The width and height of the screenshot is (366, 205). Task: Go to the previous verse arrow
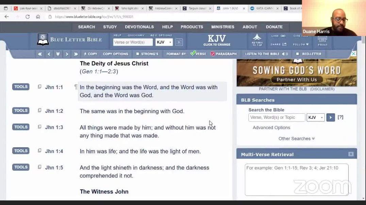pos(49,54)
